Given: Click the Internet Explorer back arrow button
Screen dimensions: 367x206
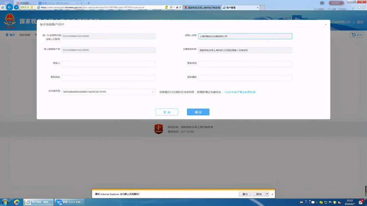Looking at the screenshot, I should [x=9, y=7].
